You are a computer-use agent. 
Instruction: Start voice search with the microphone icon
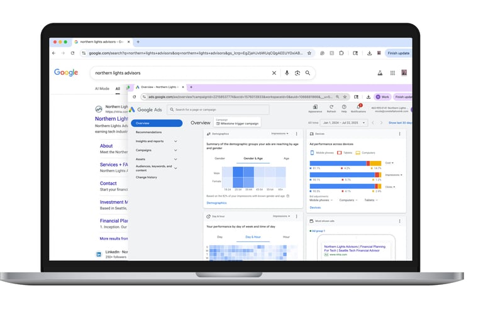tap(287, 73)
